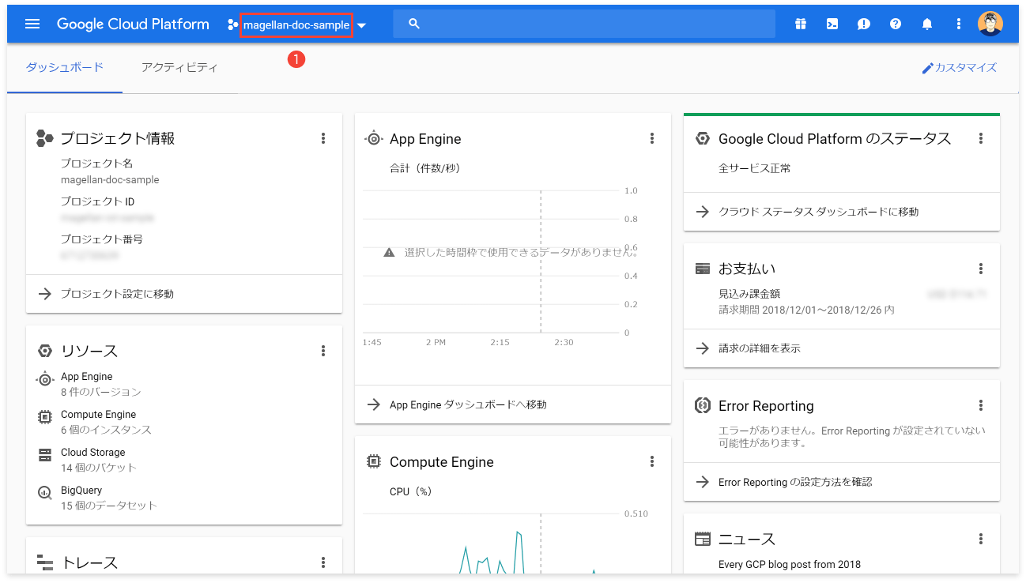Click the Google Cloud Platform logo text
This screenshot has width=1026, height=583.
(x=133, y=24)
